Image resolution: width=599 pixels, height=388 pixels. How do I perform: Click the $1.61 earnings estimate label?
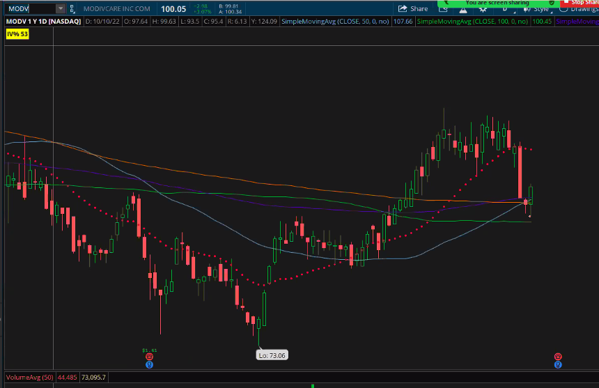pyautogui.click(x=149, y=350)
